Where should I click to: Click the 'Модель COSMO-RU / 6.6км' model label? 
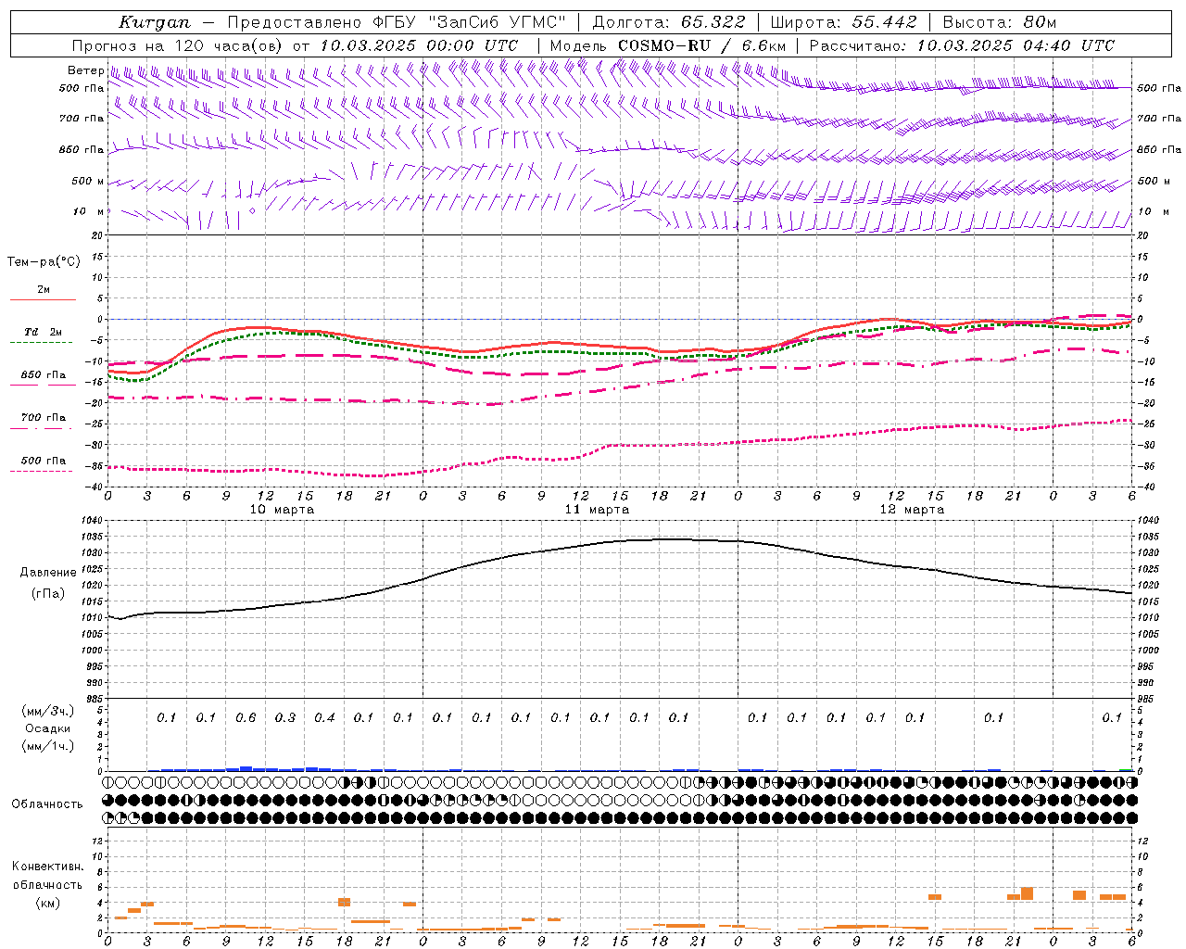(668, 45)
